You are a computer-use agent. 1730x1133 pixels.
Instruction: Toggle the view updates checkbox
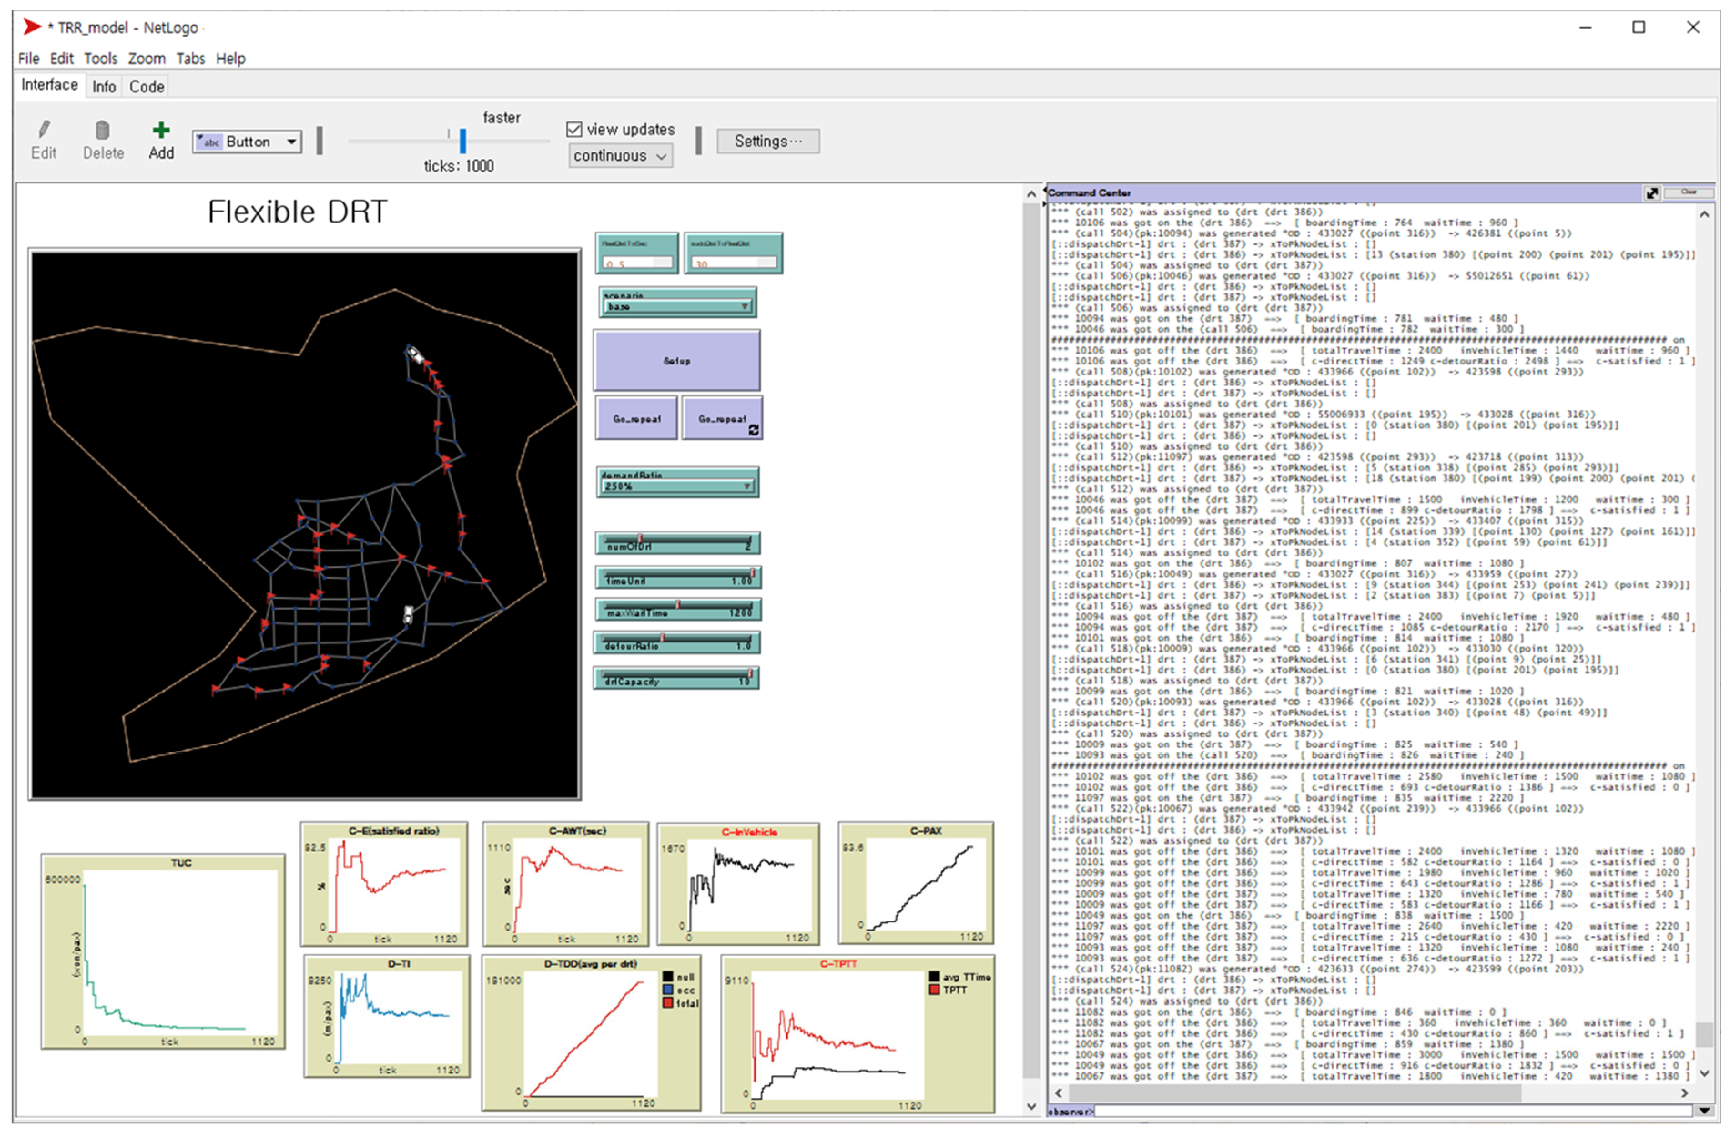pos(574,129)
